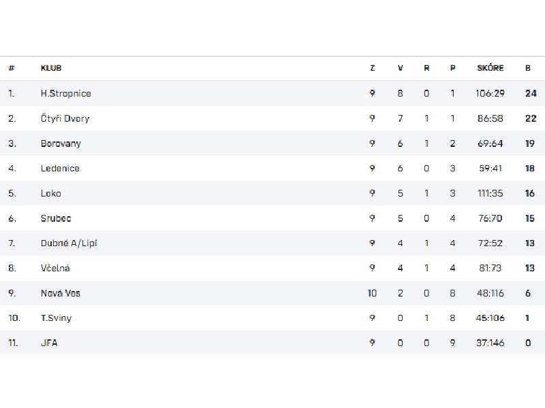Viewport: 545px width, 408px height.
Task: Select the B points column header
Action: 528,68
